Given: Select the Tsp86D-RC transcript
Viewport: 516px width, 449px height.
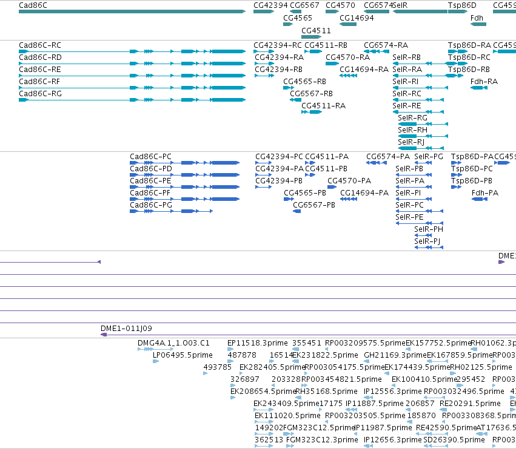Looking at the screenshot, I should coord(458,64).
